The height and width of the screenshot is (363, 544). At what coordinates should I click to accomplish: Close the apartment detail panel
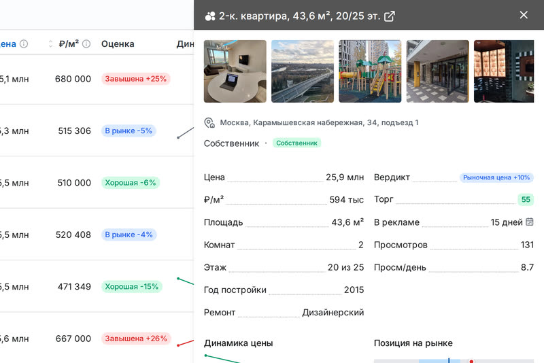524,15
